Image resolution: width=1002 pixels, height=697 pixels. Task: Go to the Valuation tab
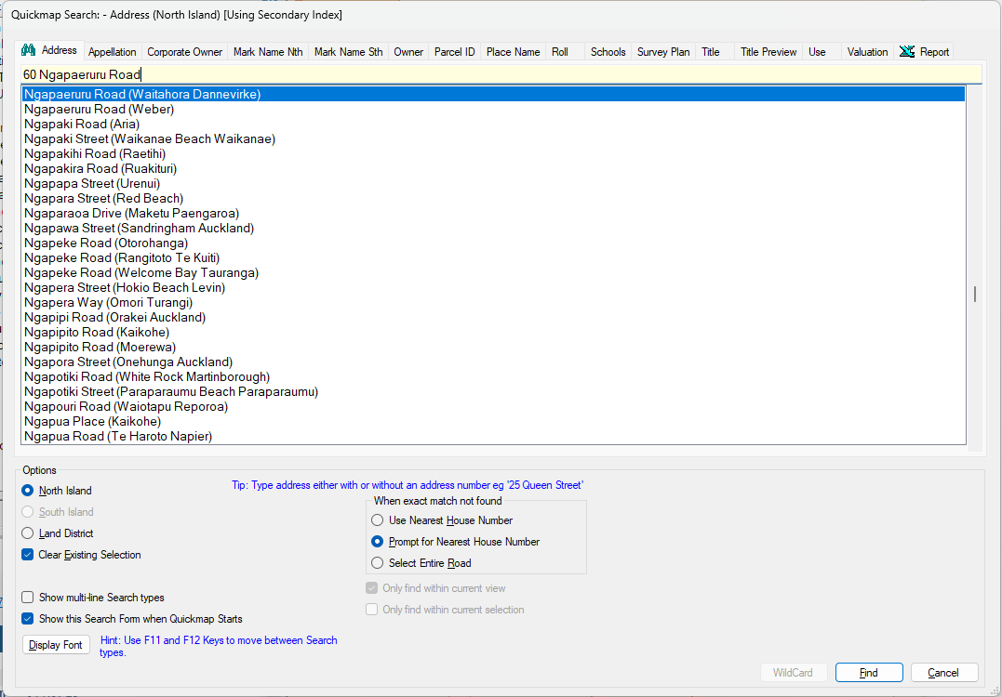(x=867, y=52)
